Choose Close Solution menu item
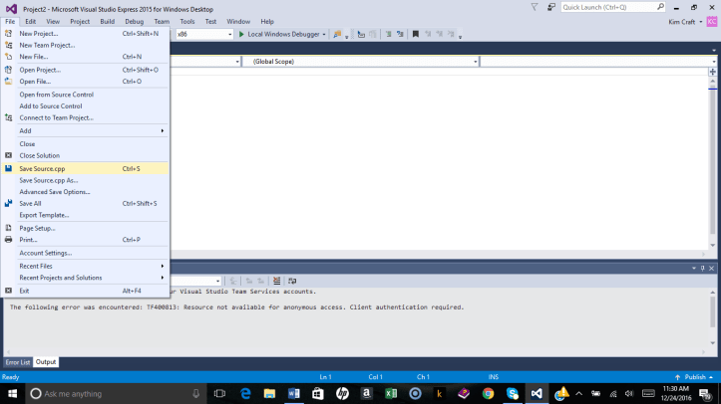 (85, 155)
